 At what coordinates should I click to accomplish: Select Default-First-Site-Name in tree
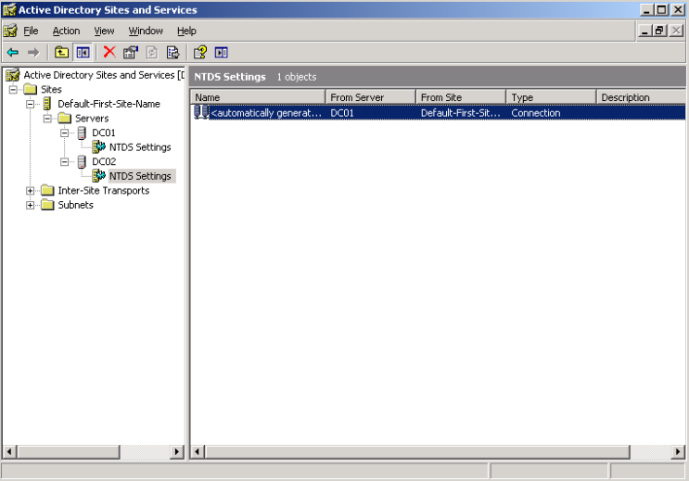point(109,104)
